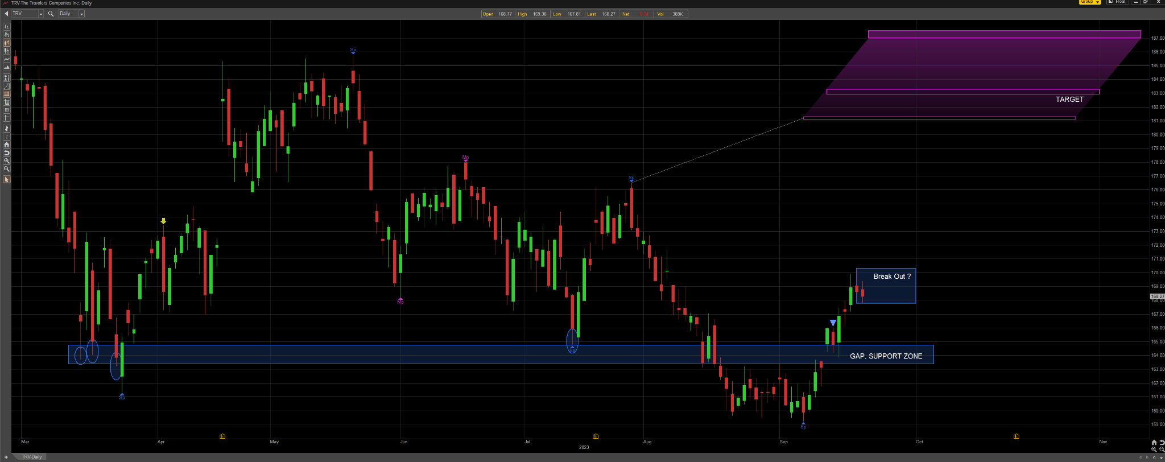Open the TRV symbol dropdown arrow
This screenshot has height=462, width=1165.
(x=41, y=14)
